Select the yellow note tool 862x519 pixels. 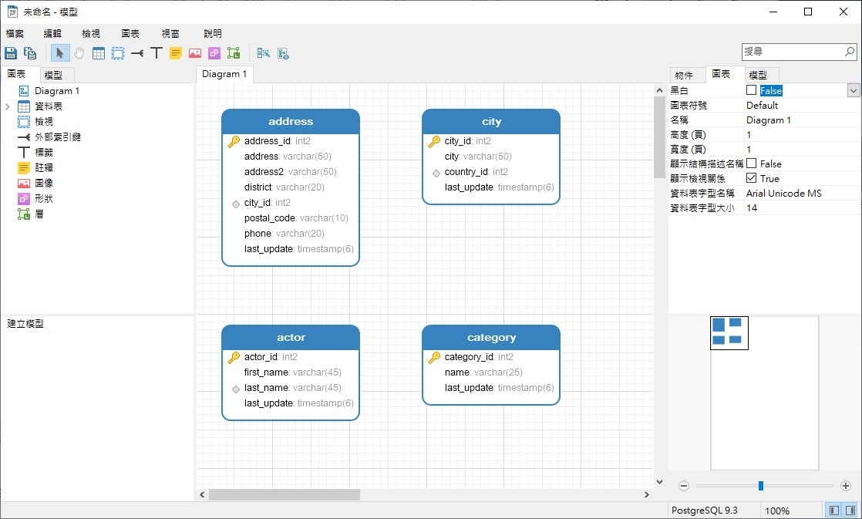click(176, 53)
